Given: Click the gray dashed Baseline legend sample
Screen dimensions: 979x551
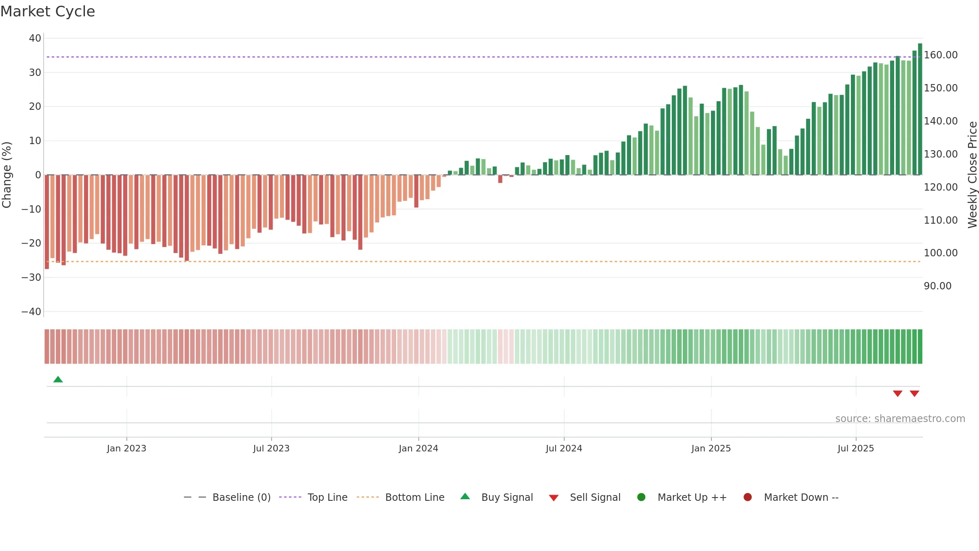Looking at the screenshot, I should pos(195,497).
